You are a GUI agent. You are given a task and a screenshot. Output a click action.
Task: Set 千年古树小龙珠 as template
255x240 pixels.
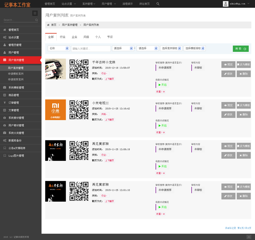pos(244,65)
